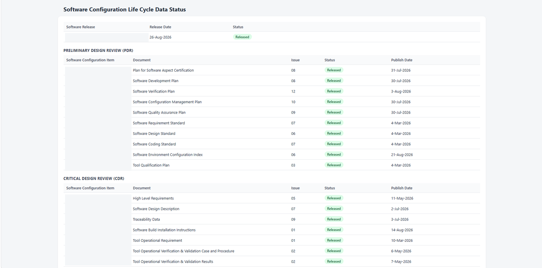Click Software Configuration Item header in CDR table
The image size is (542, 268).
tap(90, 188)
